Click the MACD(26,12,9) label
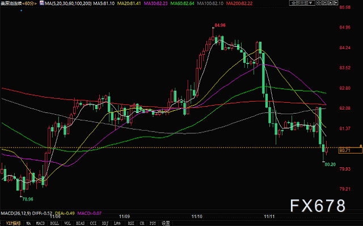Screen dimensions: 363x226 pyautogui.click(x=16, y=214)
